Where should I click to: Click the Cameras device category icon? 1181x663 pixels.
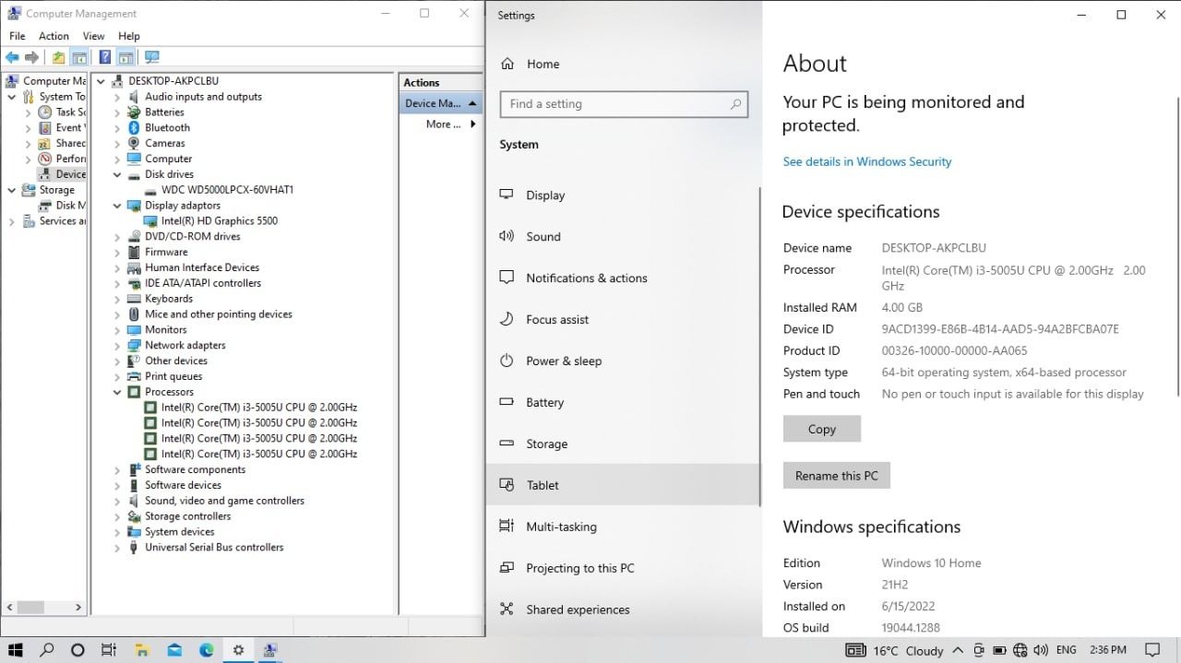tap(134, 144)
